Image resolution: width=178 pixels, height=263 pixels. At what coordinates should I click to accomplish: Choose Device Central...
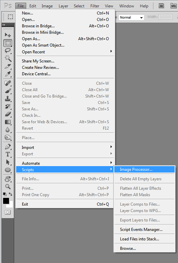click(x=65, y=74)
